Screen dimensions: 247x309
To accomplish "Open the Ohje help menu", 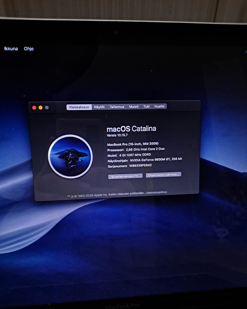I will point(29,49).
